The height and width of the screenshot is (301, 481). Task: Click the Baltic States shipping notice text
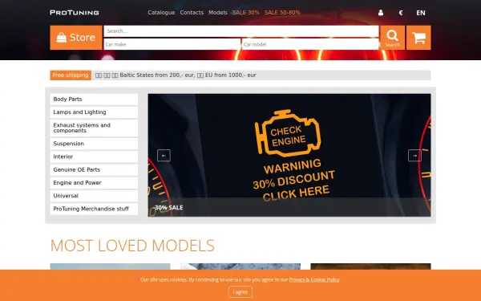pos(176,75)
